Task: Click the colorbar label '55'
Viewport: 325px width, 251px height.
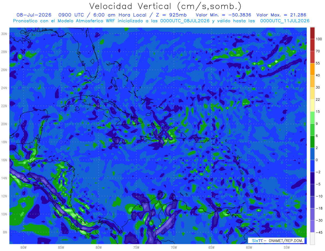Action: pyautogui.click(x=318, y=63)
